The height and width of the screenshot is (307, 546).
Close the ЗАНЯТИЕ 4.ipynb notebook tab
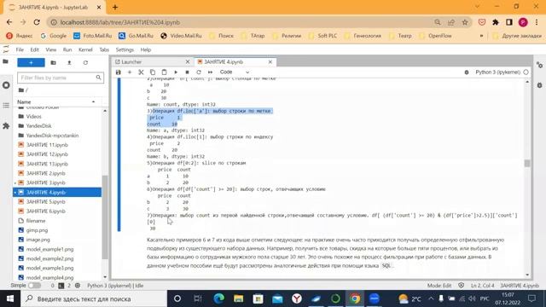click(270, 62)
